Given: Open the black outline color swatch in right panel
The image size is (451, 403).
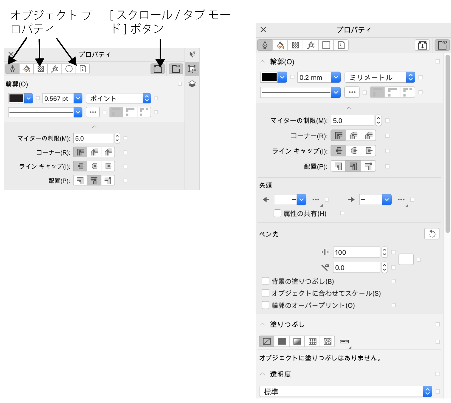Looking at the screenshot, I should [269, 77].
